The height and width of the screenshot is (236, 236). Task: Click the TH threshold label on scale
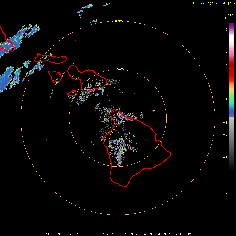[225, 204]
